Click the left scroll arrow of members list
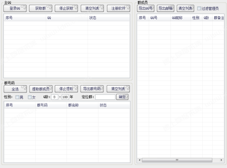This screenshot has height=168, width=227. point(140,160)
